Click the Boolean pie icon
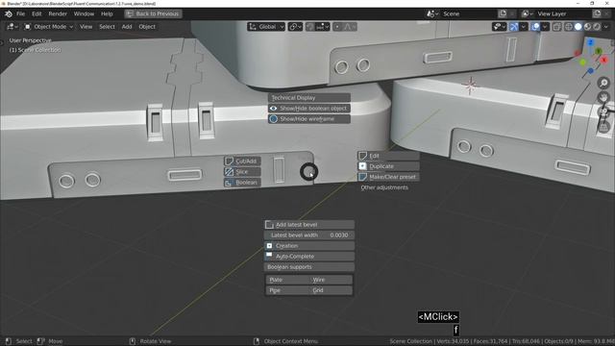The height and width of the screenshot is (346, 615). pyautogui.click(x=229, y=183)
